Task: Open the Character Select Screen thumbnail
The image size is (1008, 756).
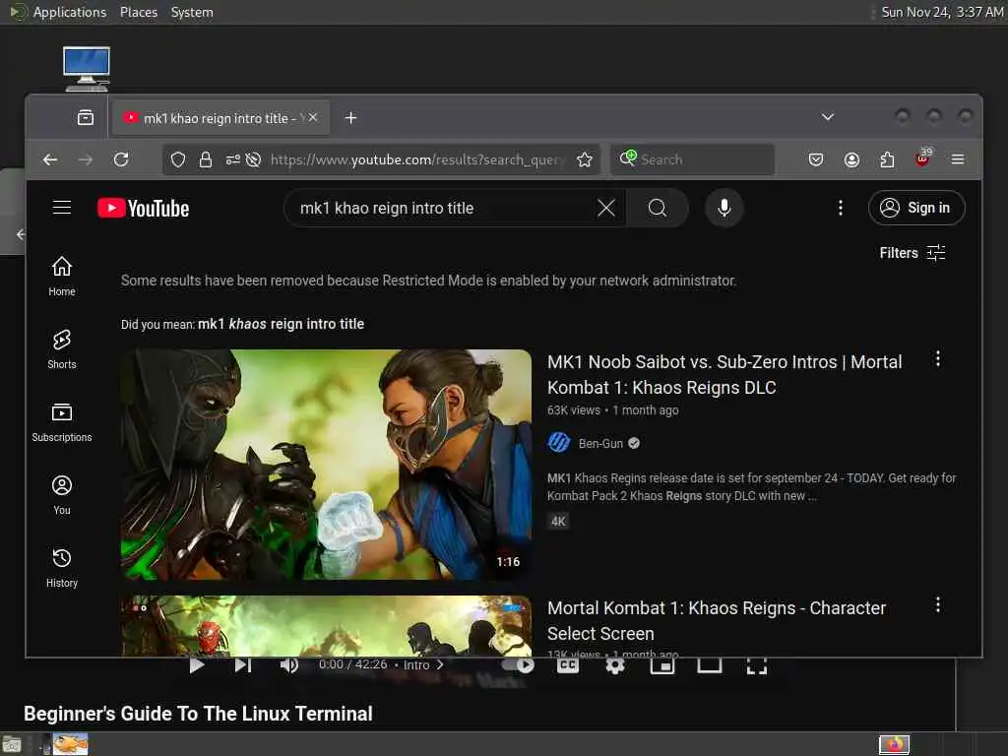Action: pyautogui.click(x=326, y=625)
